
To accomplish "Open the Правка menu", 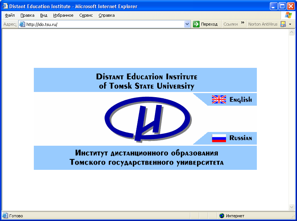I will pyautogui.click(x=27, y=15).
